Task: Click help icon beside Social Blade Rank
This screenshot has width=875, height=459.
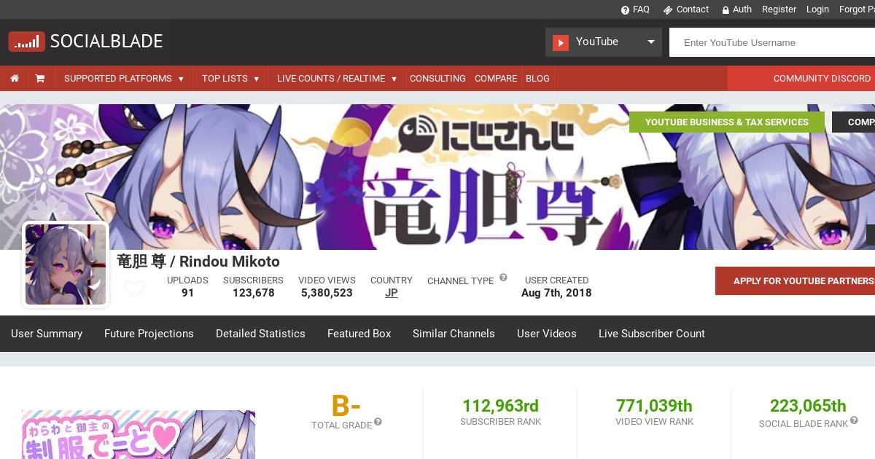Action: (854, 420)
